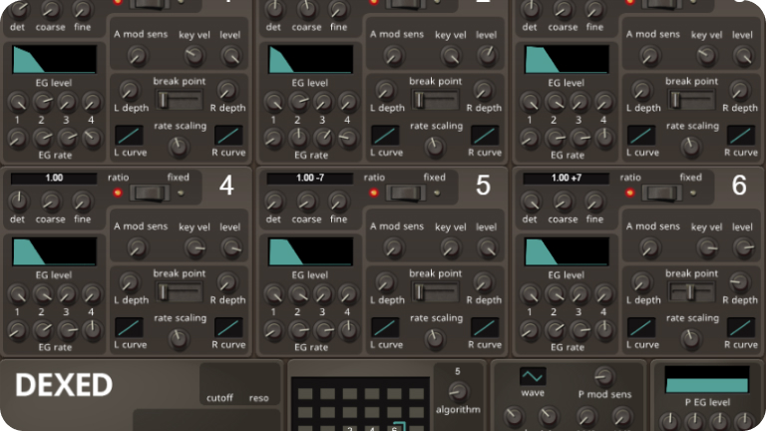
Task: Select operator 4 key vel knob
Action: coord(194,247)
